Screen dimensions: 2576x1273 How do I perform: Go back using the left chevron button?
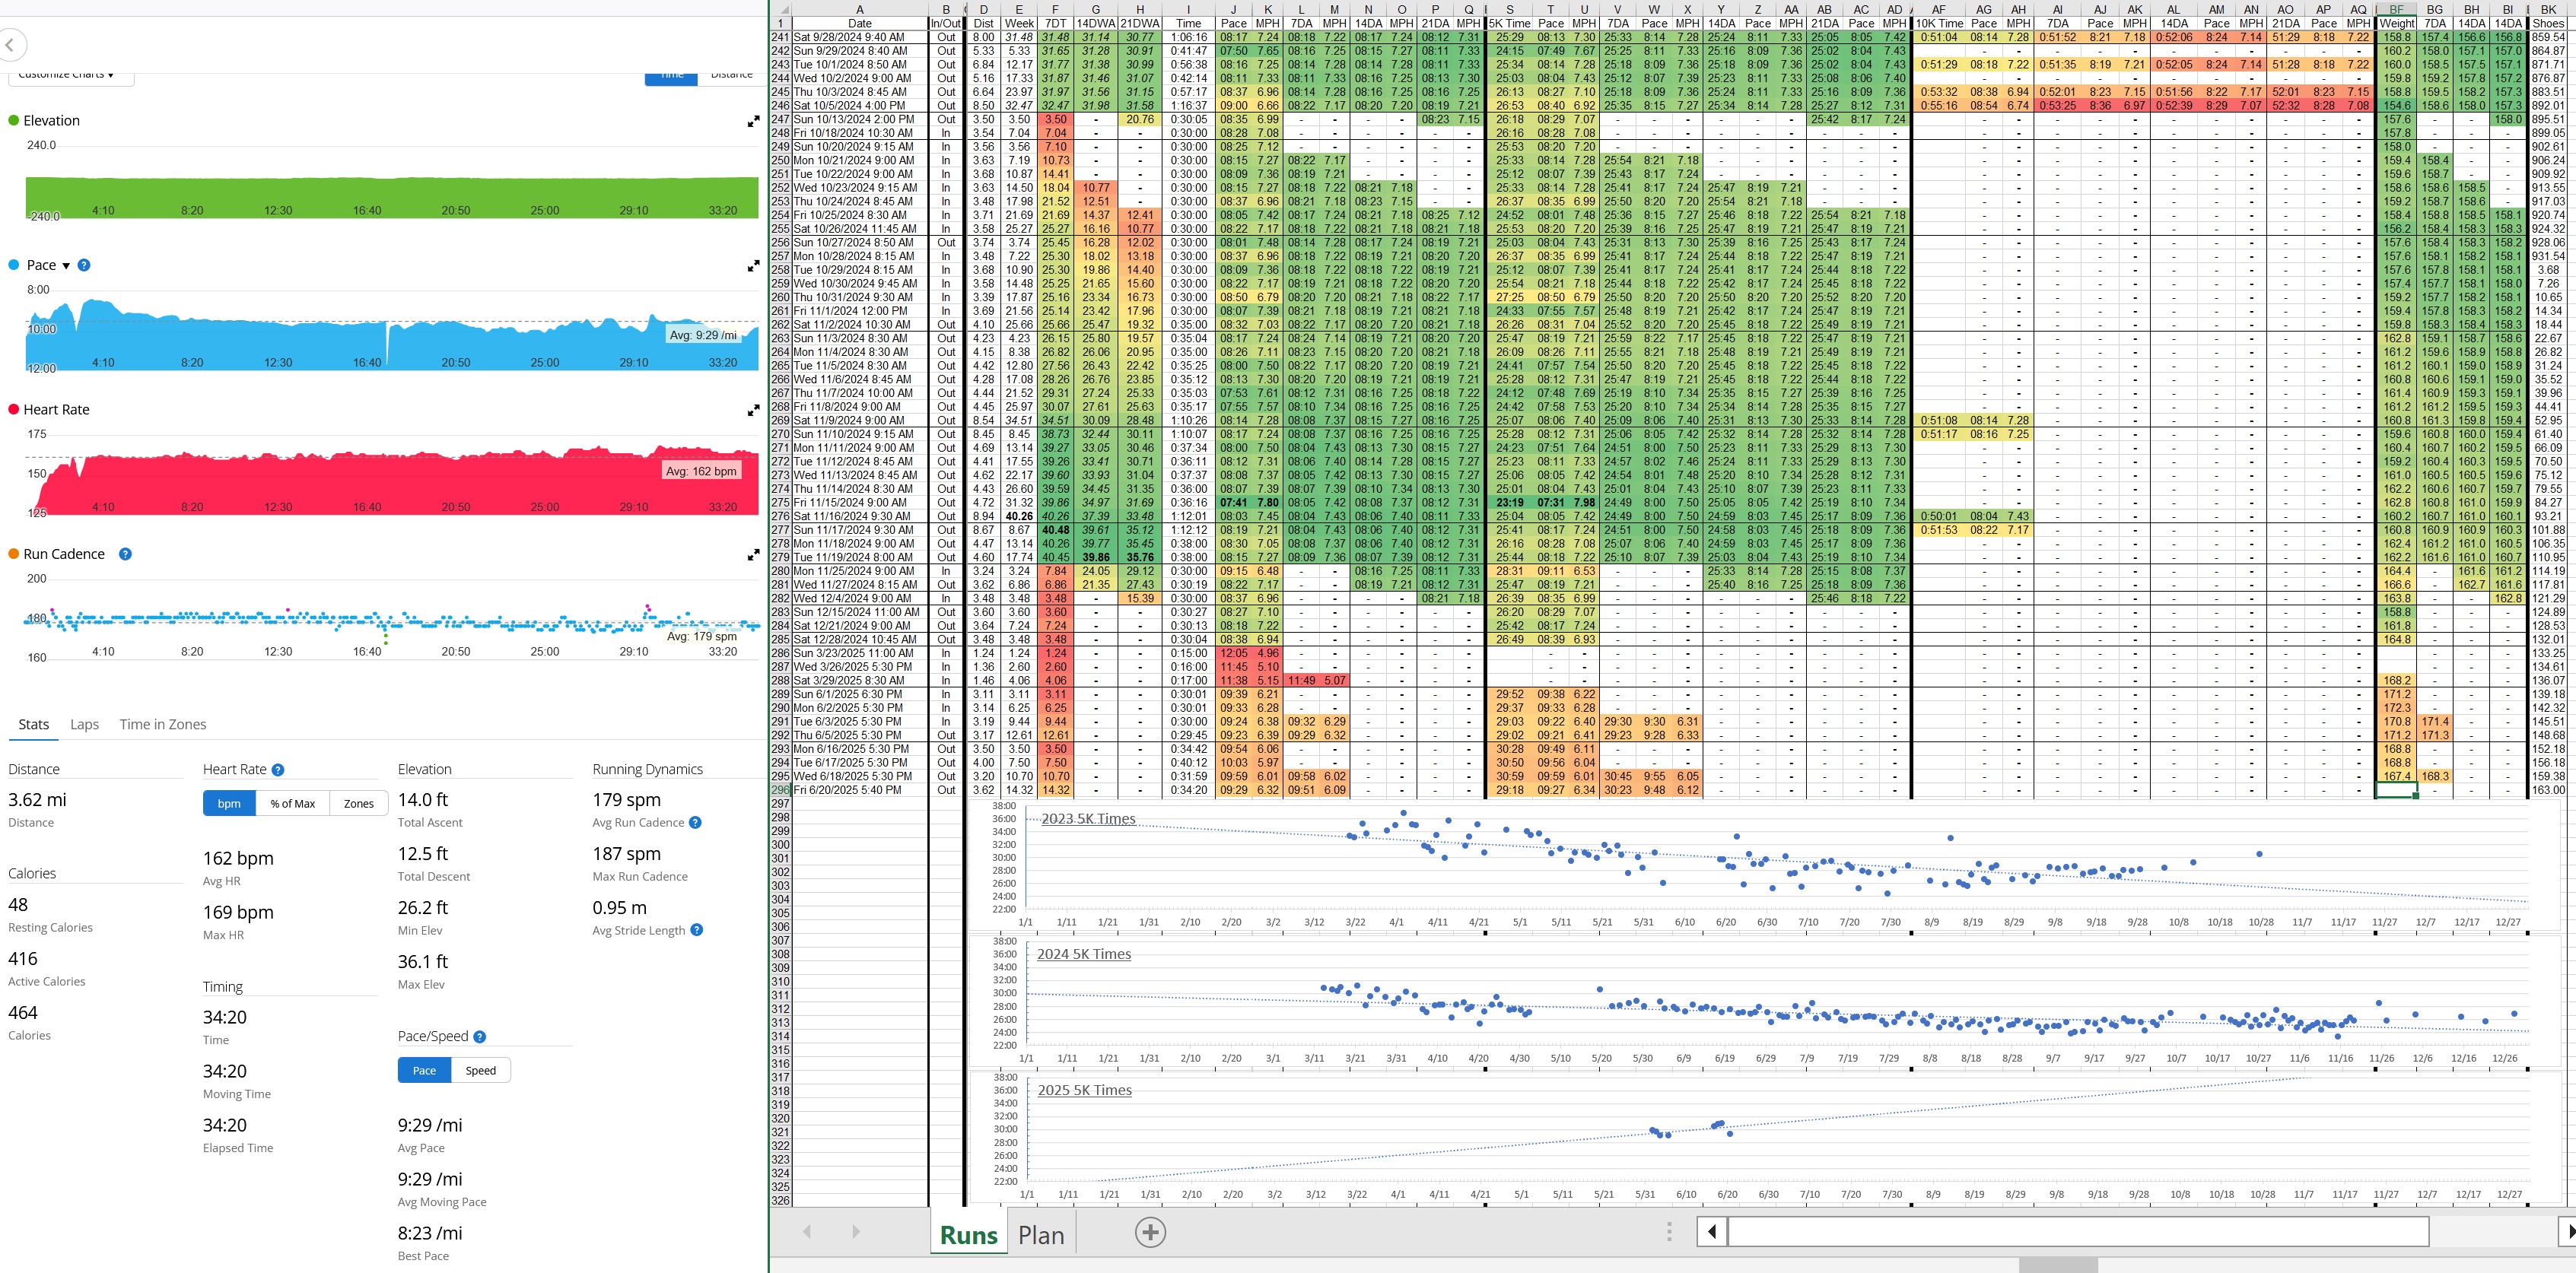(x=10, y=45)
